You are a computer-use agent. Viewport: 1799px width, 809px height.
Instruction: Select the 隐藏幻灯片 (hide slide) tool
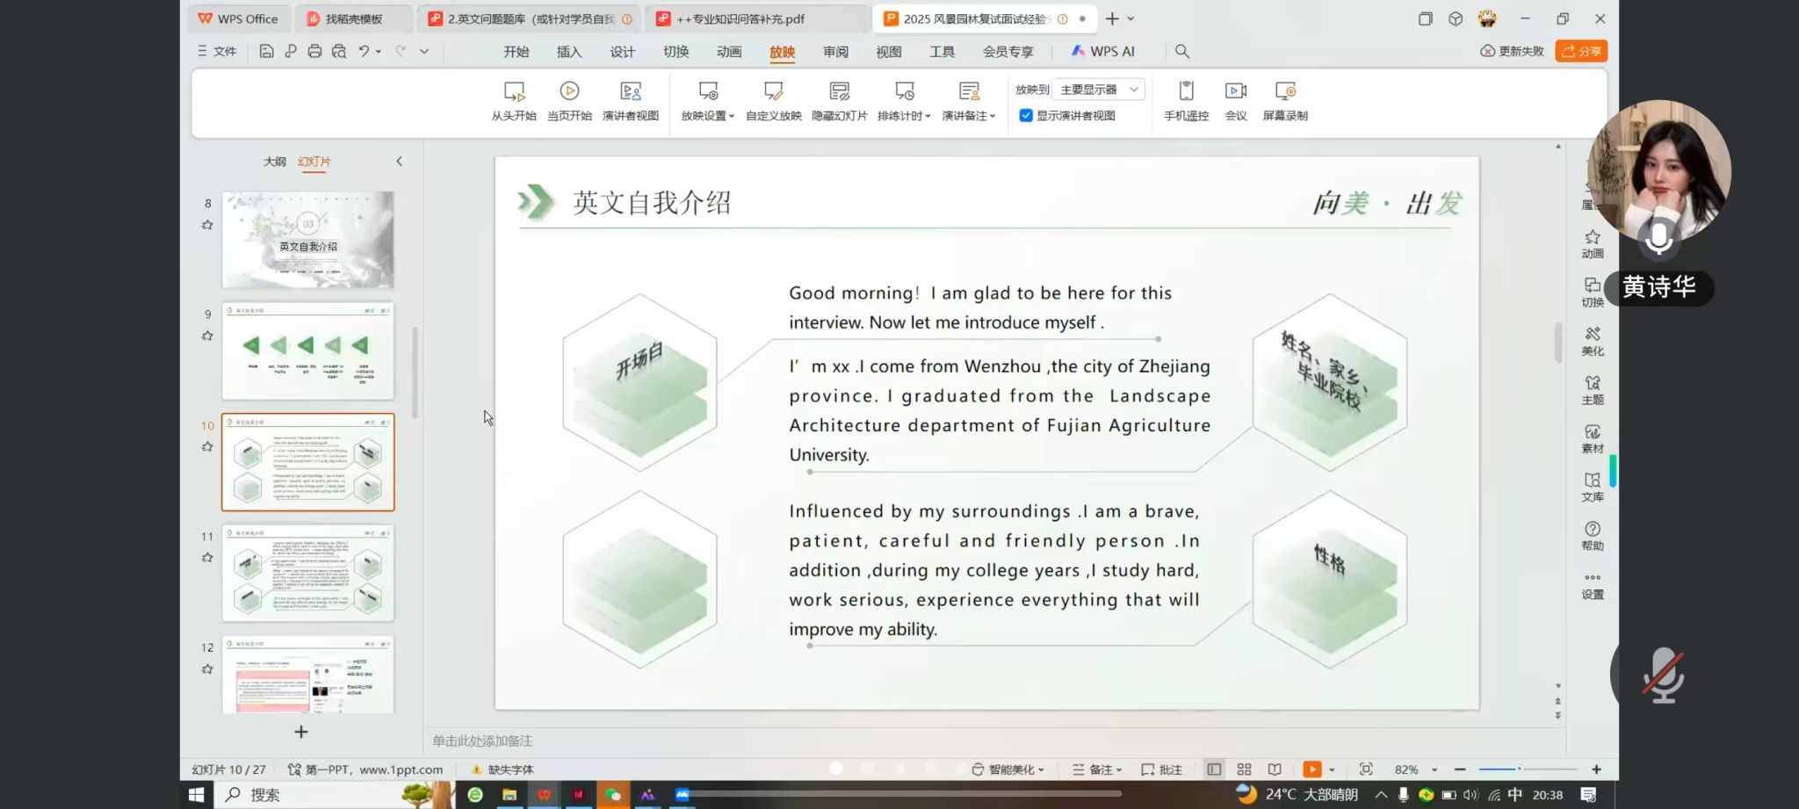pos(839,99)
